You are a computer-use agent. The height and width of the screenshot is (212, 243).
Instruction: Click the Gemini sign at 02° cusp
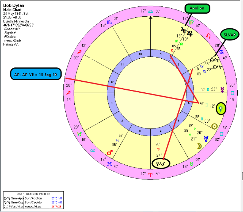[221, 134]
